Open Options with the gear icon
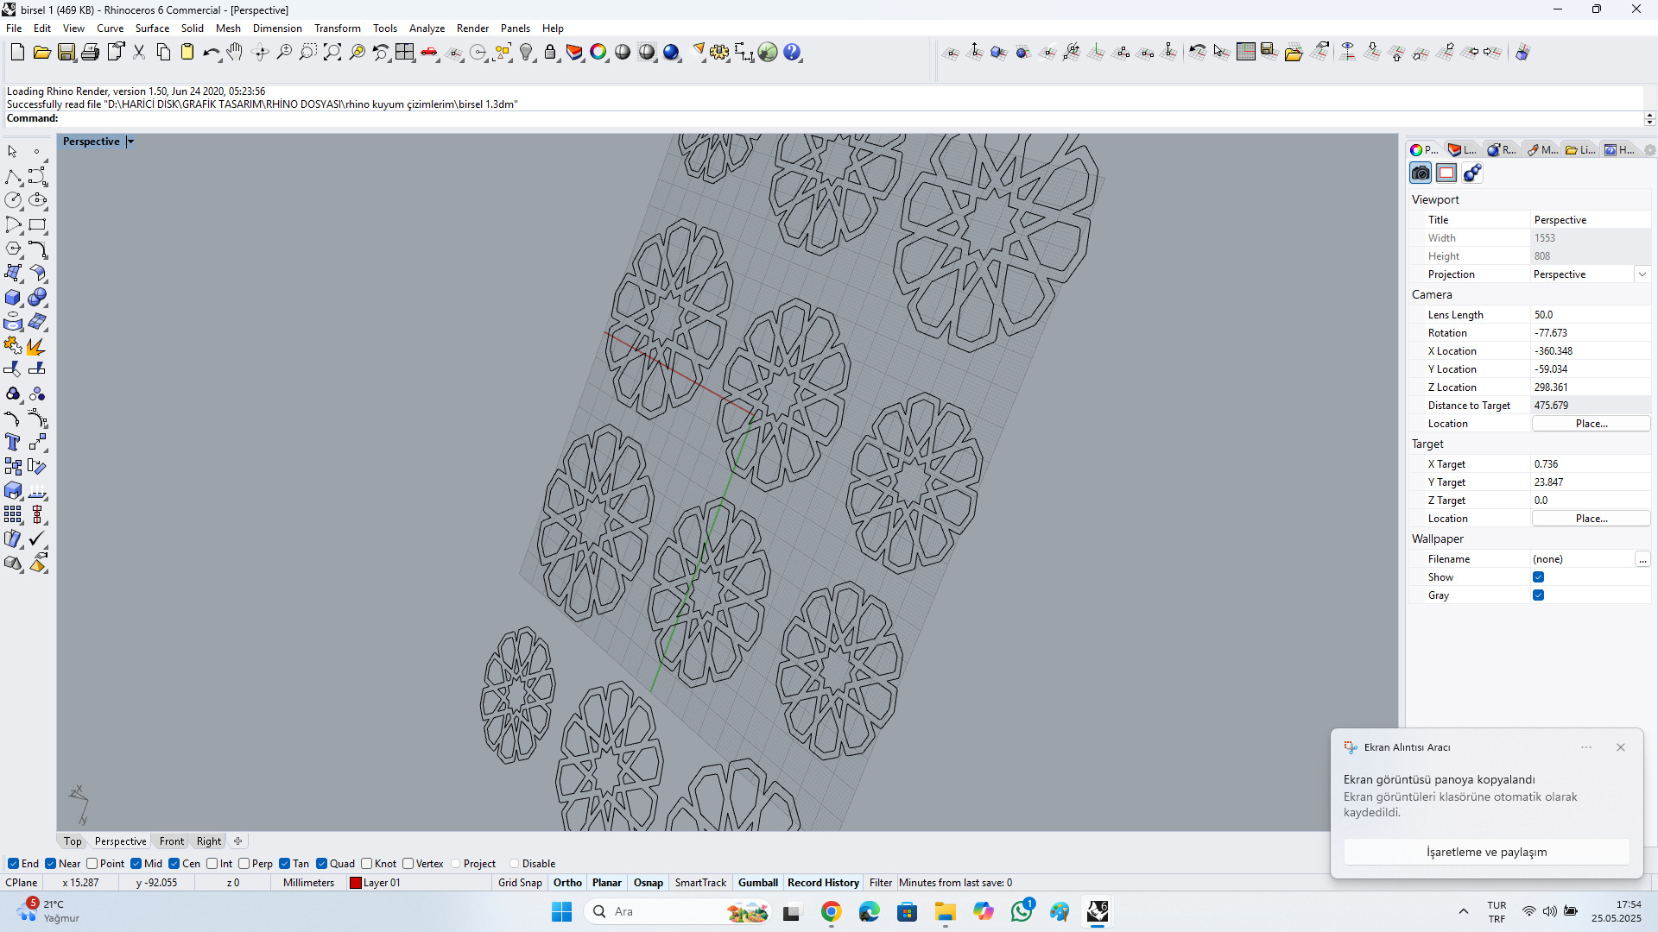The width and height of the screenshot is (1658, 932). pos(719,53)
